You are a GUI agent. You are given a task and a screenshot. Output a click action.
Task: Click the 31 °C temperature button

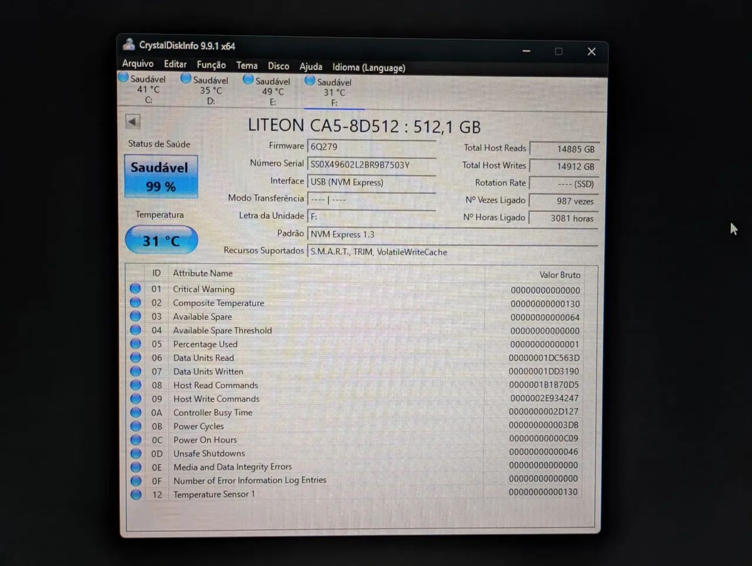162,241
